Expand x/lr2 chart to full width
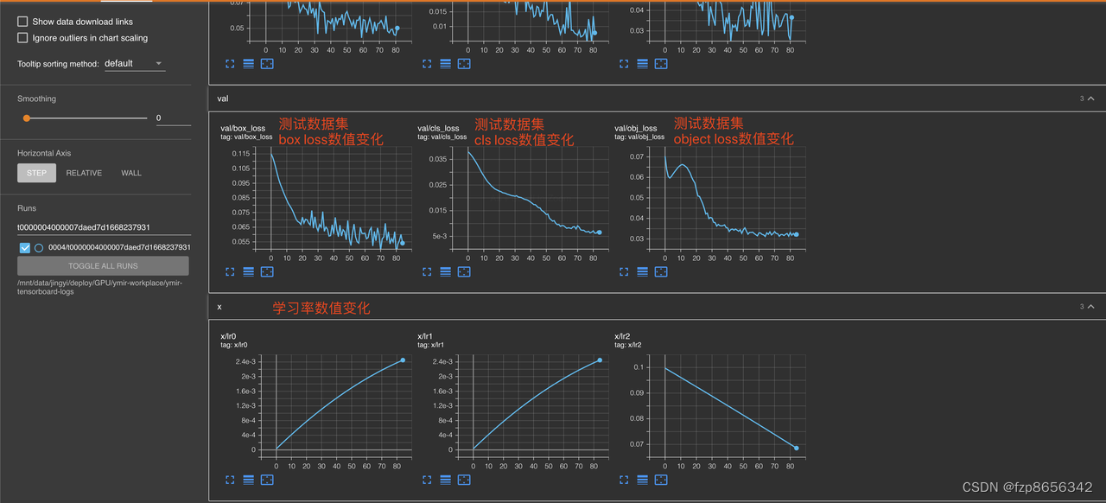Viewport: 1106px width, 503px height. (624, 479)
